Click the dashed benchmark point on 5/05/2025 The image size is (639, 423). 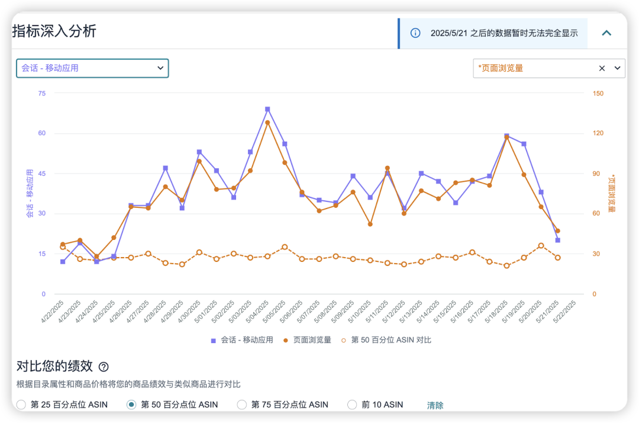point(285,247)
